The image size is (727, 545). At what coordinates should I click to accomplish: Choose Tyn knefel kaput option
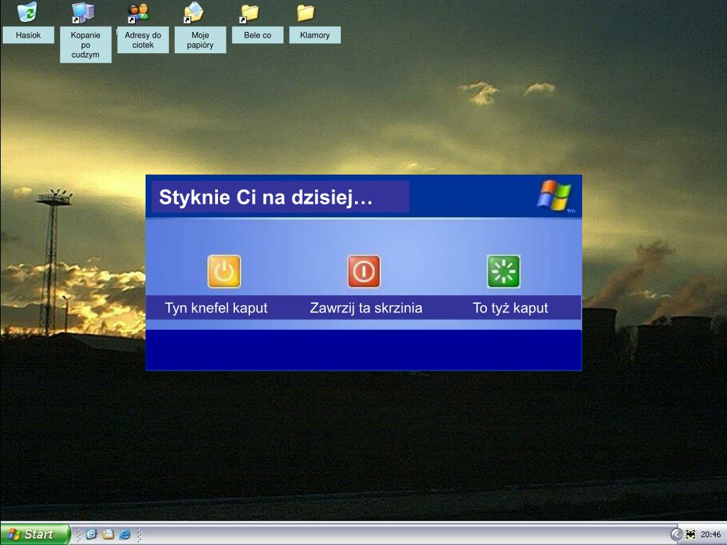pos(216,308)
